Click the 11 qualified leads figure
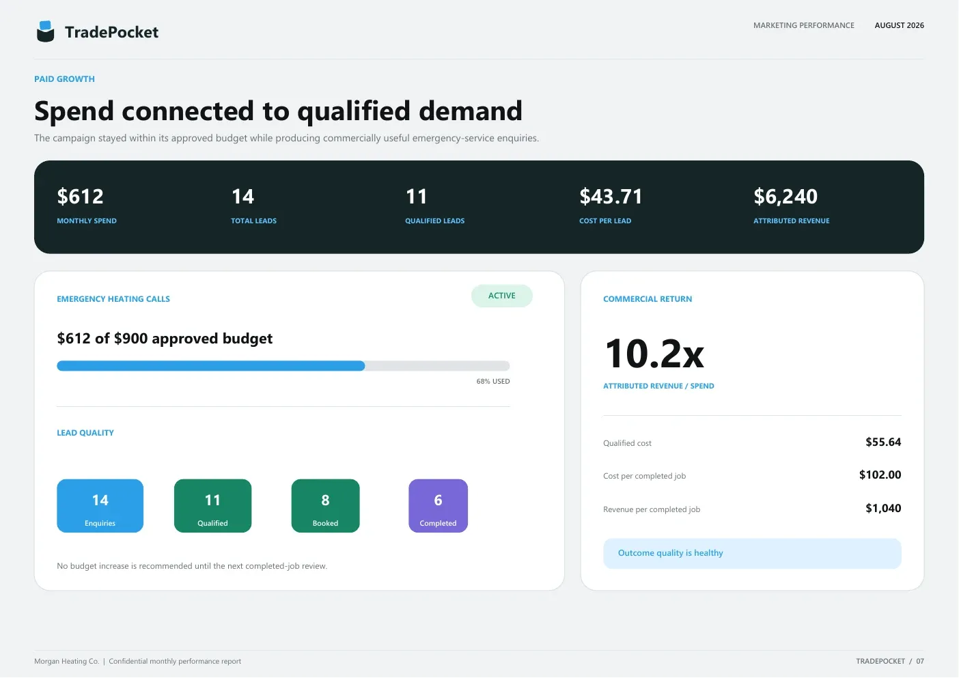The height and width of the screenshot is (678, 959). tap(416, 197)
